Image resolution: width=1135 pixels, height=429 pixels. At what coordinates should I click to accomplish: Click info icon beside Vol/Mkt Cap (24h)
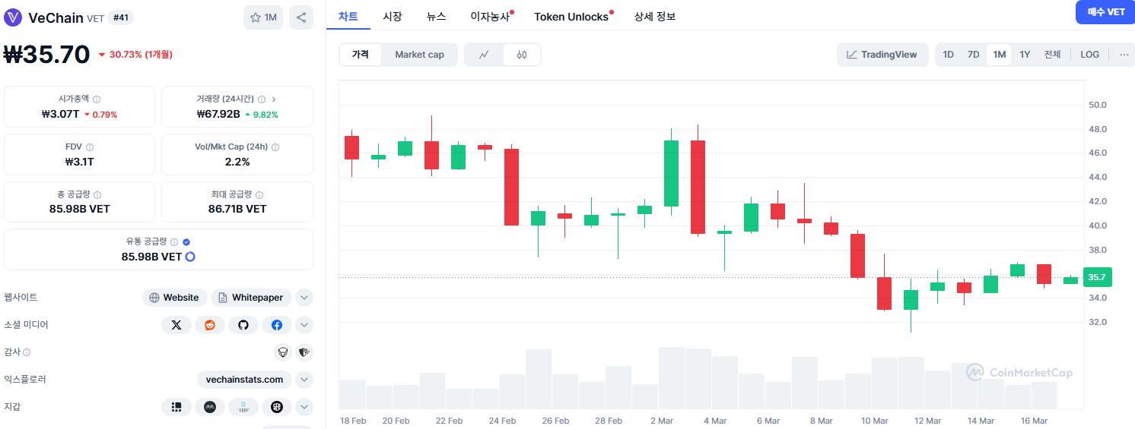coord(275,147)
